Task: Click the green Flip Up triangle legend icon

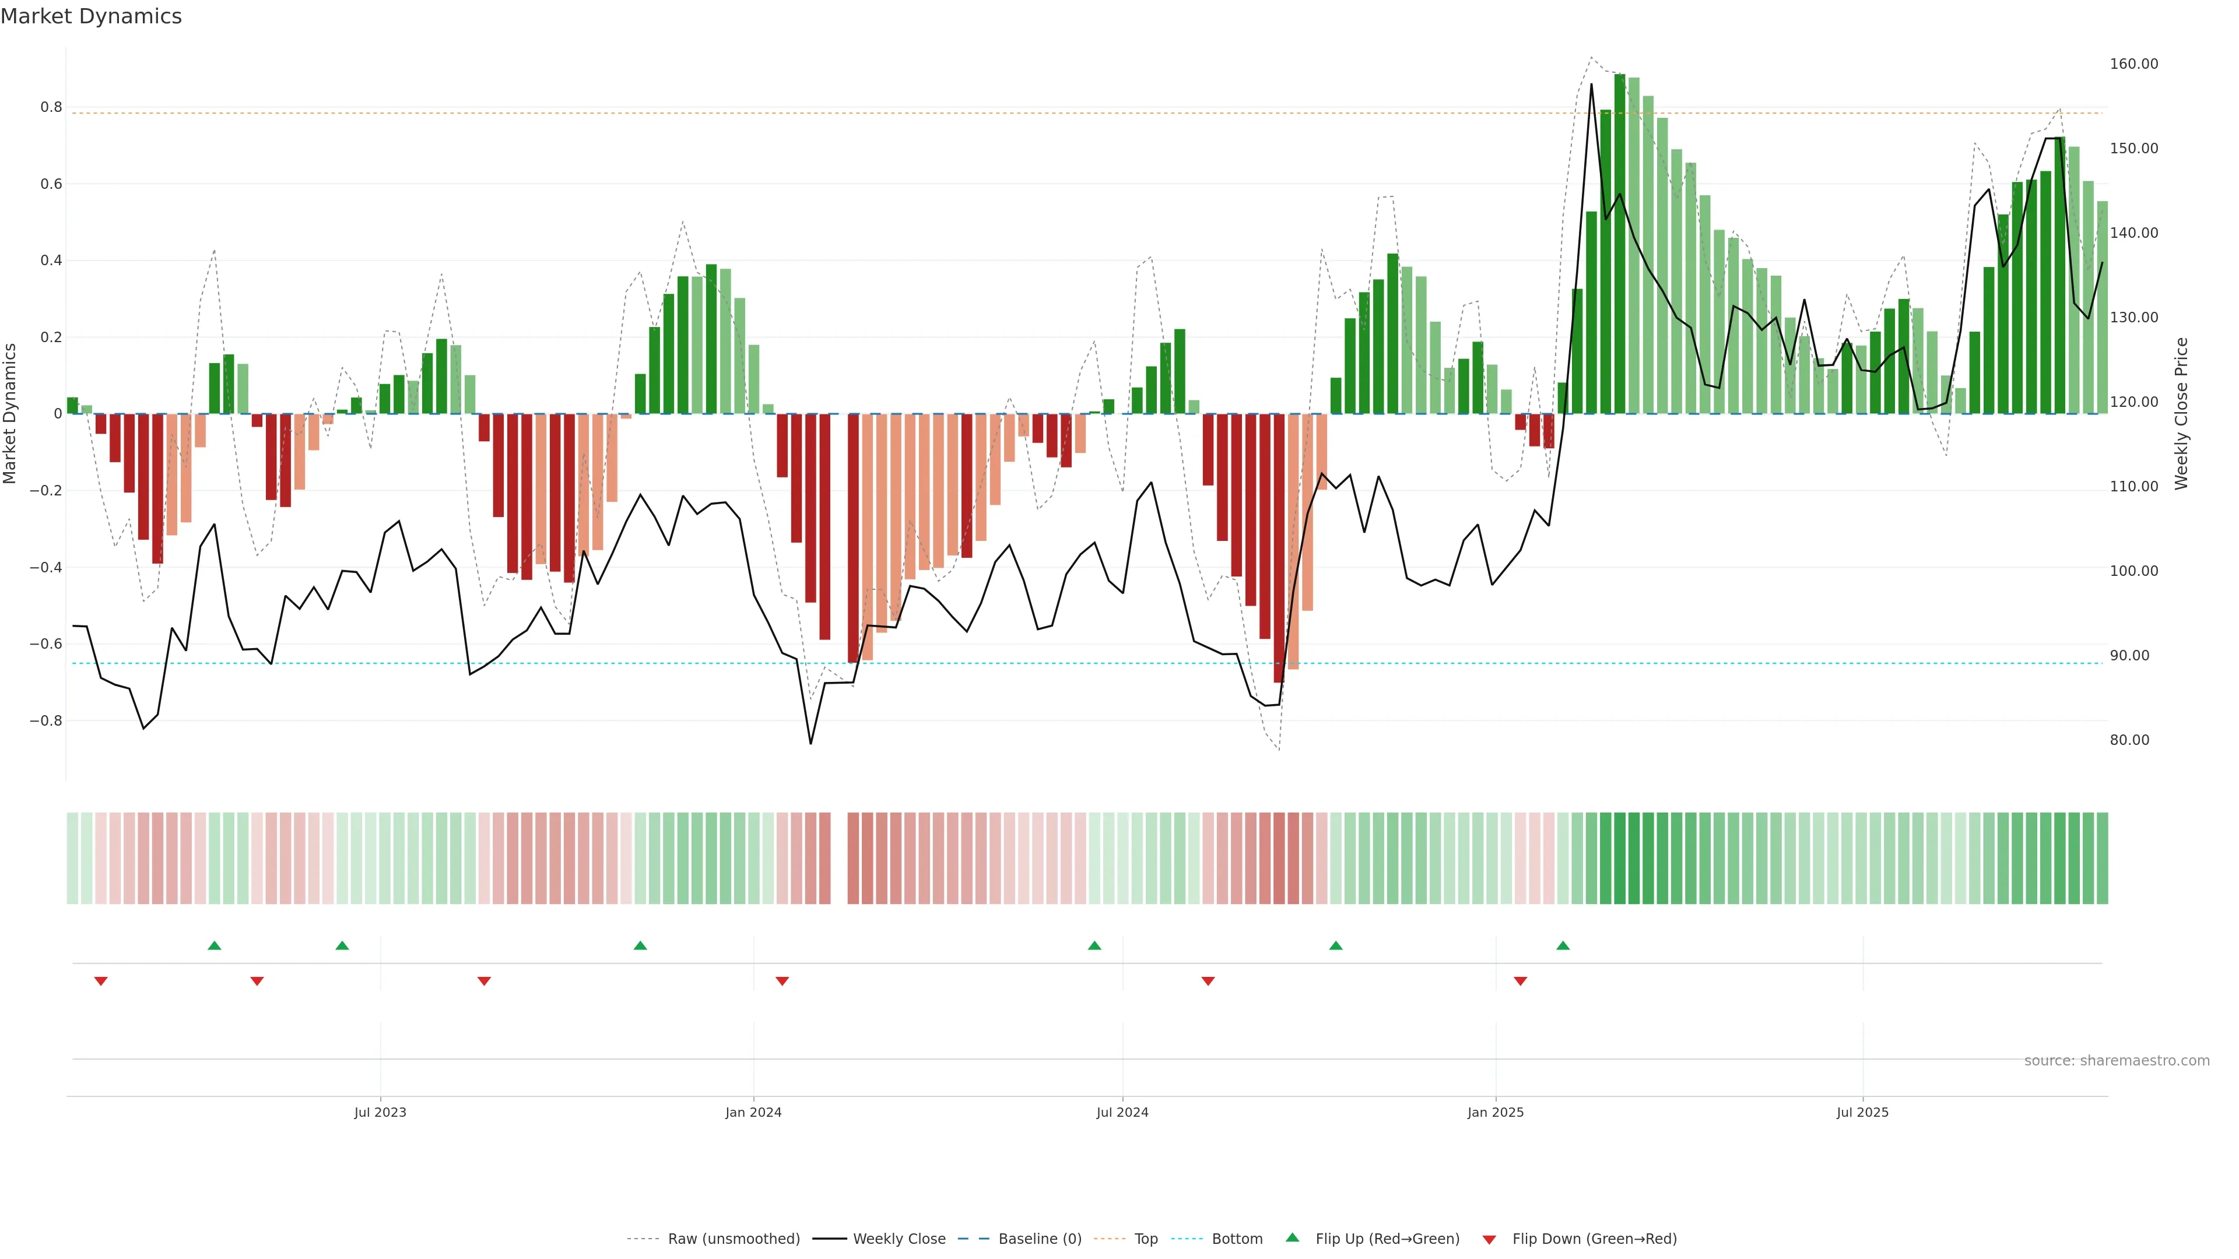Action: (x=1292, y=1237)
